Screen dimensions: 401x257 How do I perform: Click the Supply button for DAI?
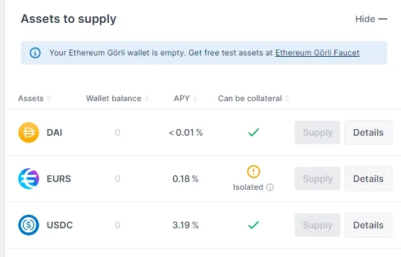click(318, 132)
